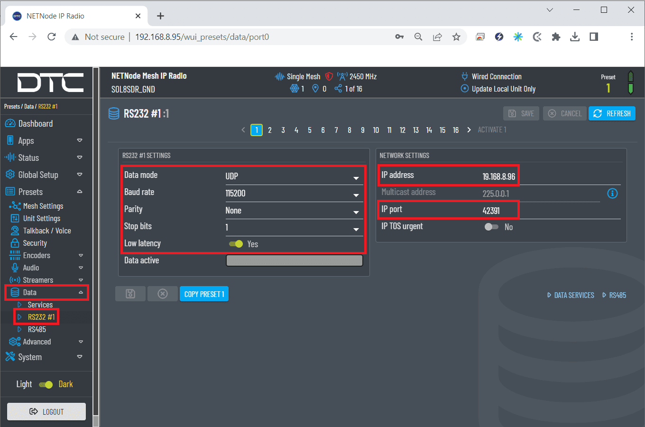Open the Baud rate dropdown

point(294,194)
